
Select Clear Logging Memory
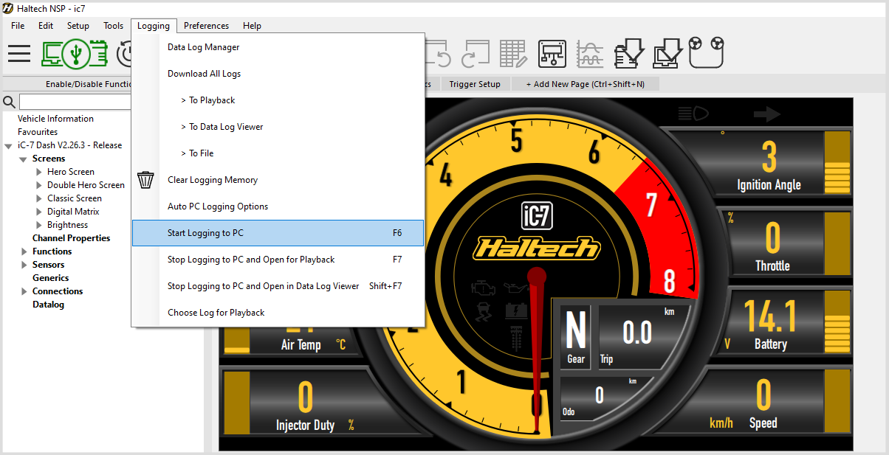click(x=278, y=180)
